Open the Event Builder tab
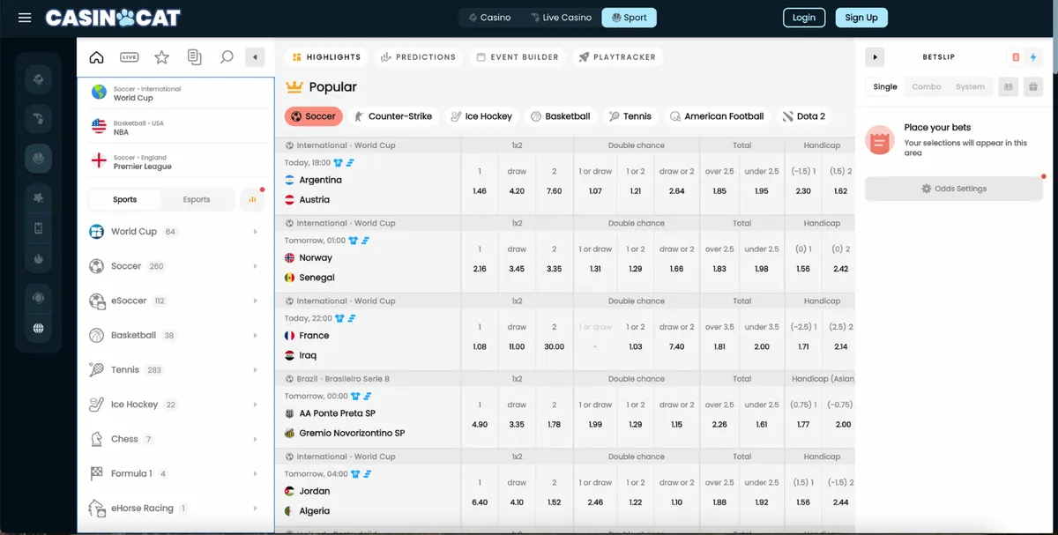This screenshot has width=1058, height=535. [518, 57]
